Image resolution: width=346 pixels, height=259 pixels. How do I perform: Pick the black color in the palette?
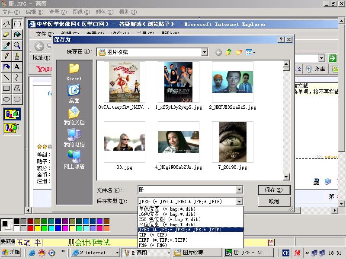pos(17,221)
